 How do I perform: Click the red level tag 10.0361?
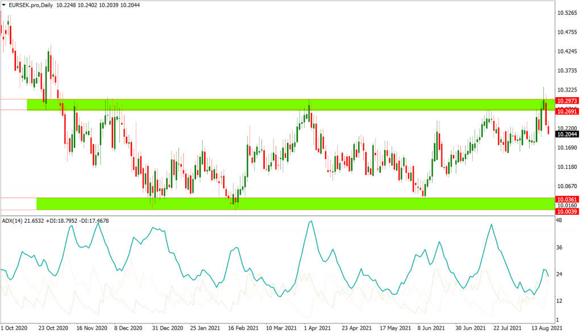(x=567, y=199)
